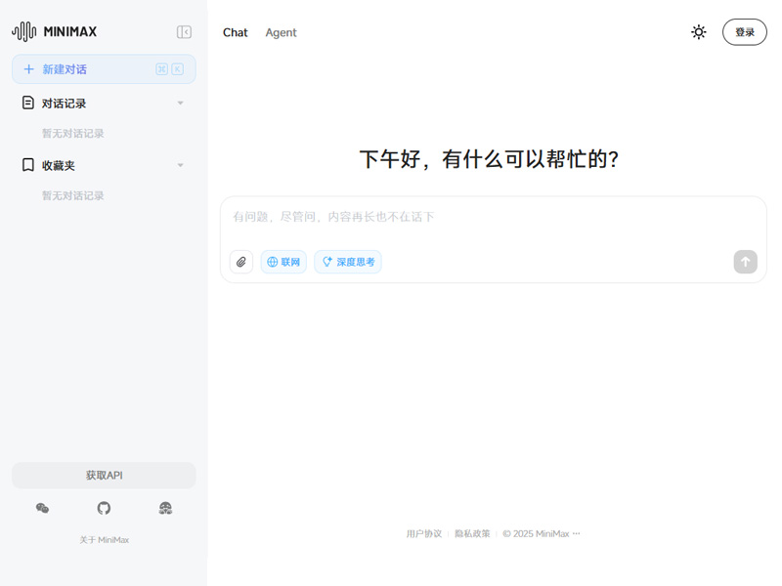Screen dimensions: 782x586
Task: Click the MiniMax logo
Action: 55,32
